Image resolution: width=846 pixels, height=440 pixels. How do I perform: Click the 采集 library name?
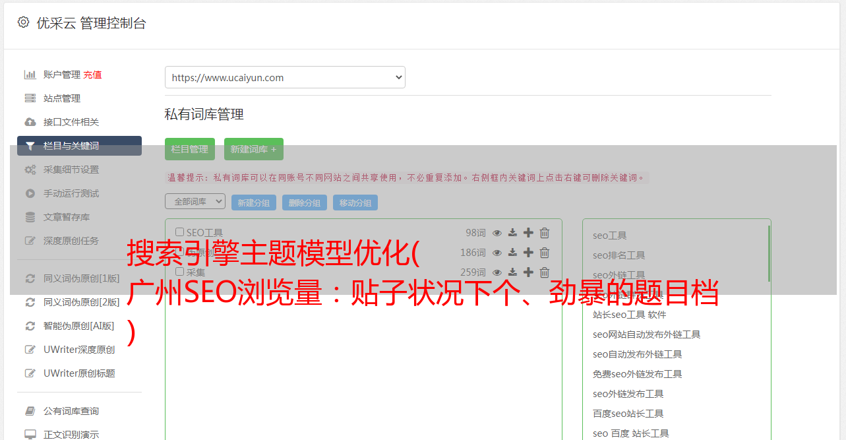click(x=196, y=272)
